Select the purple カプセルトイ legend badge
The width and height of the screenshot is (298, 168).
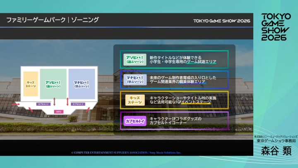tap(135, 121)
